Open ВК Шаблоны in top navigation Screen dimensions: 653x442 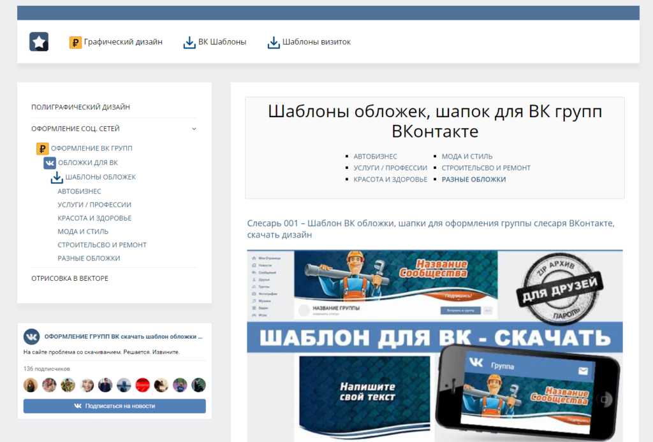(x=222, y=42)
